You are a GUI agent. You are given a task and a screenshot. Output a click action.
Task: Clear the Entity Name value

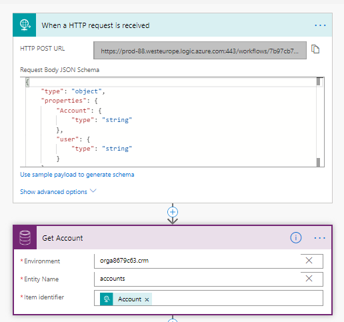pos(309,279)
